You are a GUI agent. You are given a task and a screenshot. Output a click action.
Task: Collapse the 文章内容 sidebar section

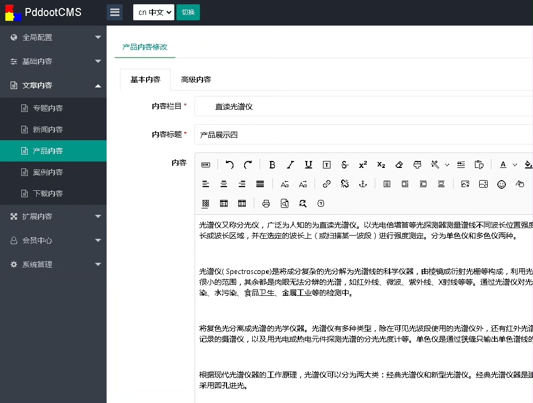pos(53,85)
